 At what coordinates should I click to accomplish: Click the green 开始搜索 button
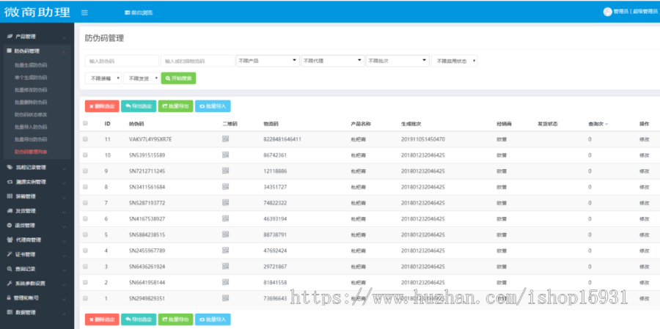(x=178, y=78)
